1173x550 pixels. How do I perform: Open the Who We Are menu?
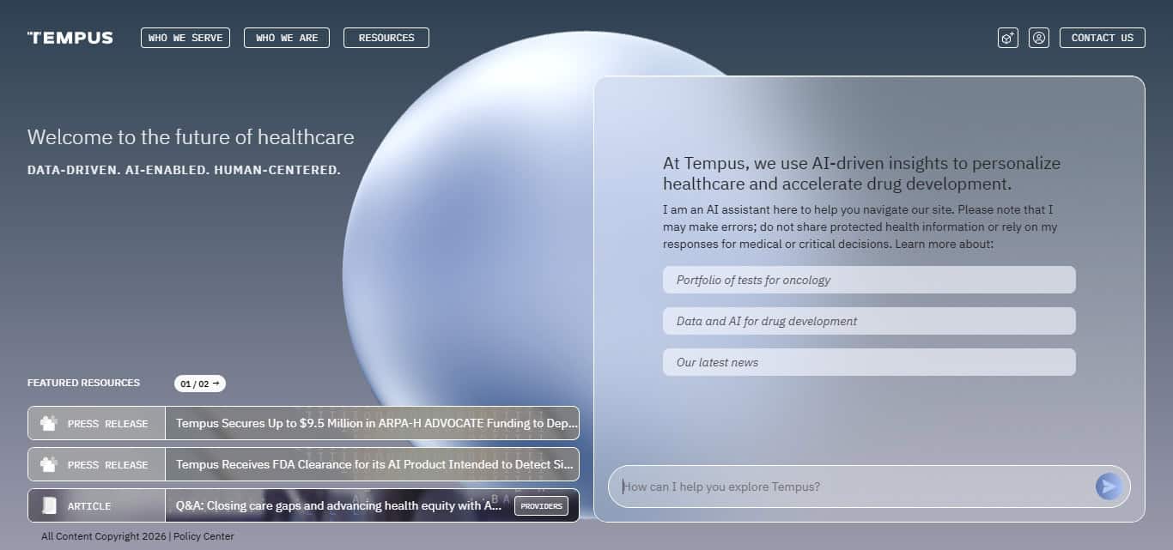pos(287,38)
